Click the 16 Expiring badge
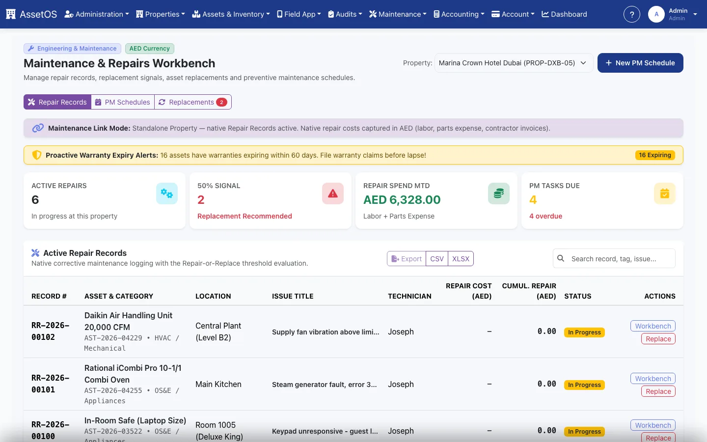This screenshot has height=442, width=707. [x=655, y=155]
